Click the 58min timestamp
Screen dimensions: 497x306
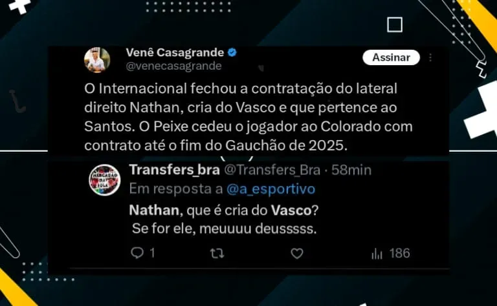[351, 170]
